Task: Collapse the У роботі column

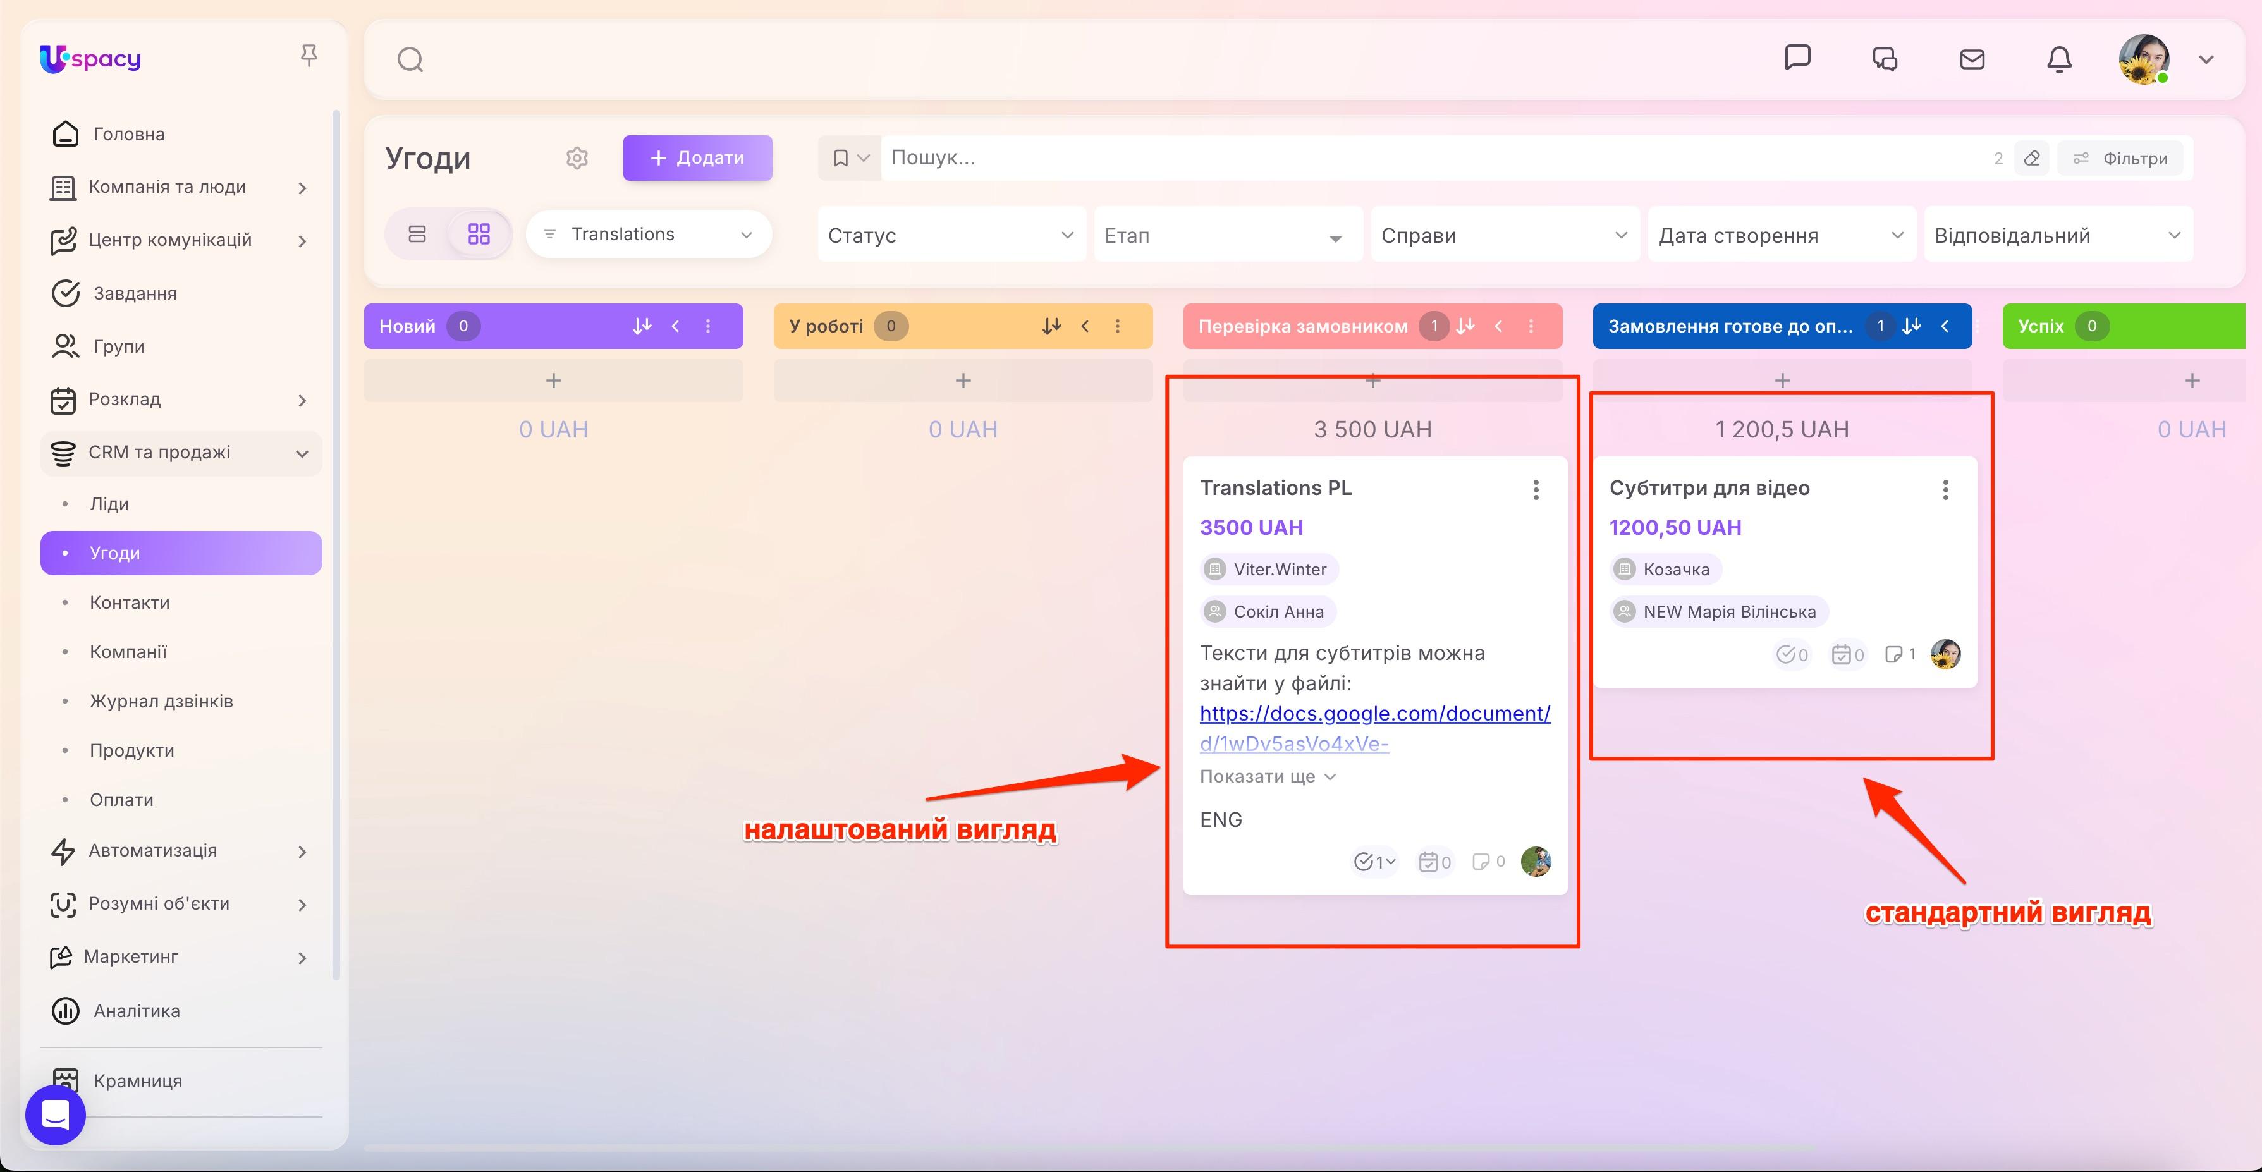Action: pyautogui.click(x=1084, y=326)
